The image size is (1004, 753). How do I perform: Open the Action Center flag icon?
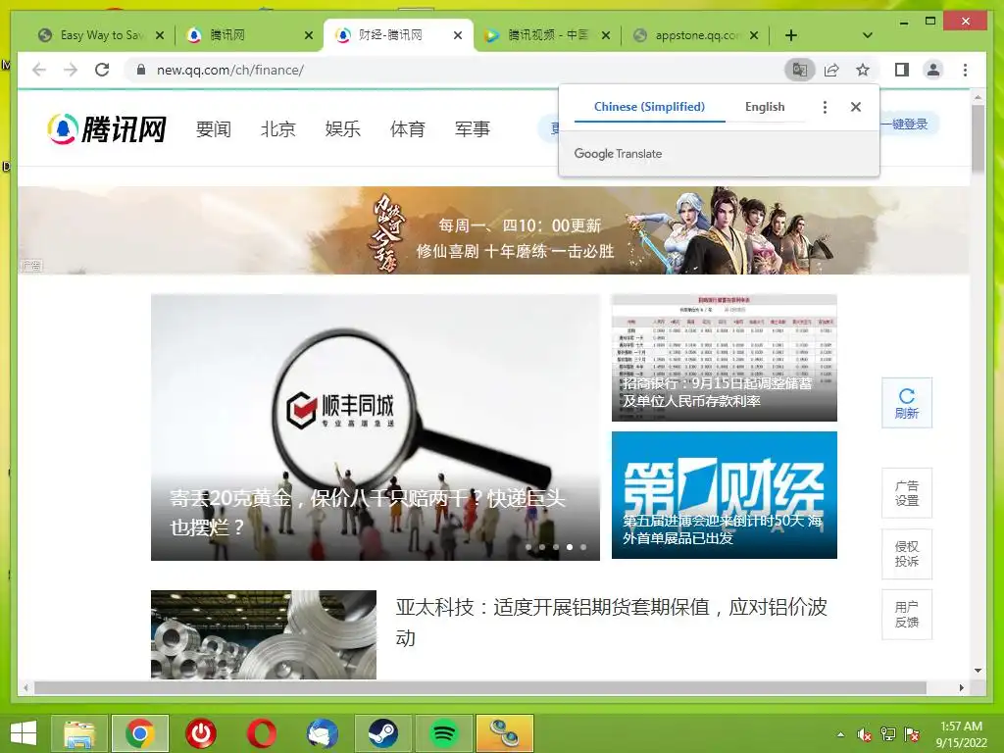tap(912, 734)
